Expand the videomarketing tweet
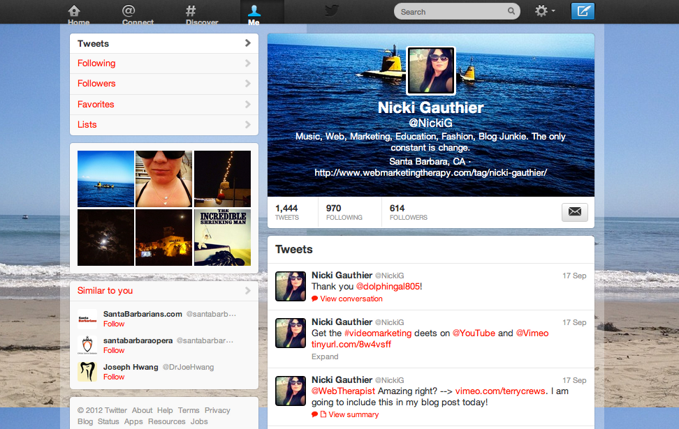Viewport: 679px width, 429px height. (325, 356)
